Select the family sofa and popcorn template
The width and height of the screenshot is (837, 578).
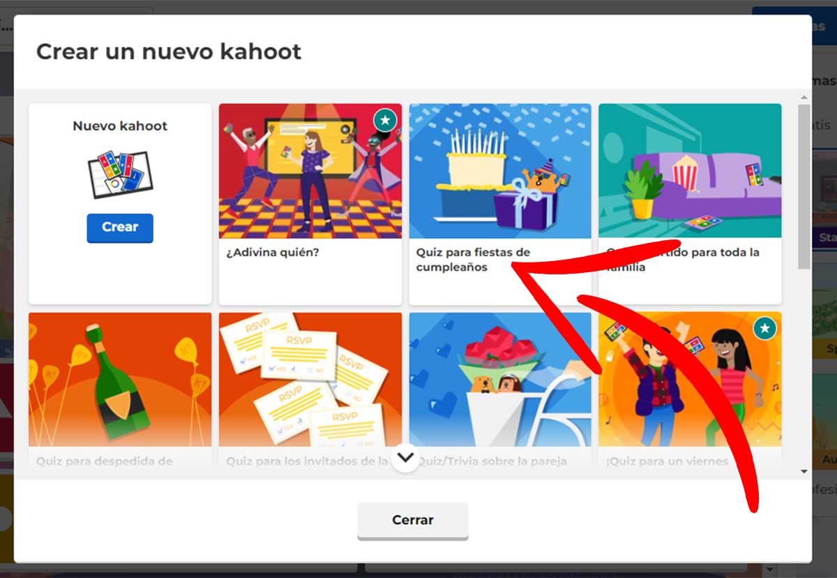[689, 171]
